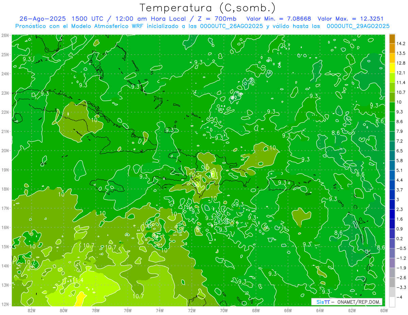408x315 pixels.
Task: Click the '60W' longitude axis label
Action: pyautogui.click(x=384, y=310)
